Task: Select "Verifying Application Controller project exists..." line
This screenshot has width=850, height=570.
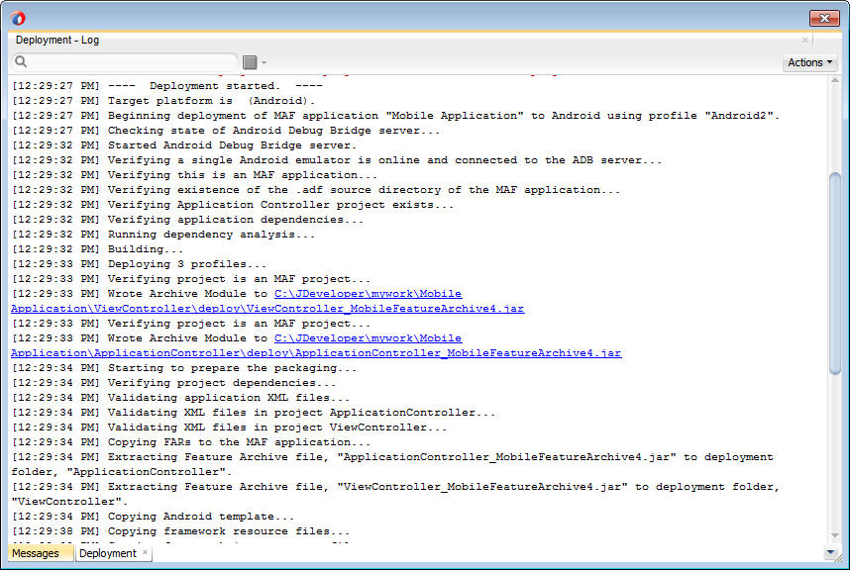Action: pyautogui.click(x=233, y=205)
